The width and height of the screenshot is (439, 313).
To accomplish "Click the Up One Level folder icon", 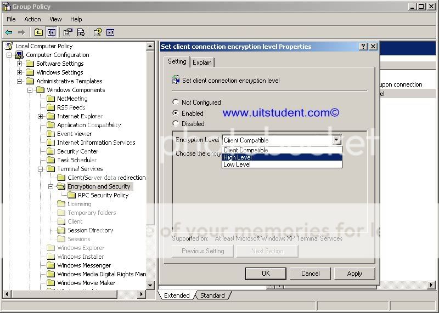I will 38,32.
